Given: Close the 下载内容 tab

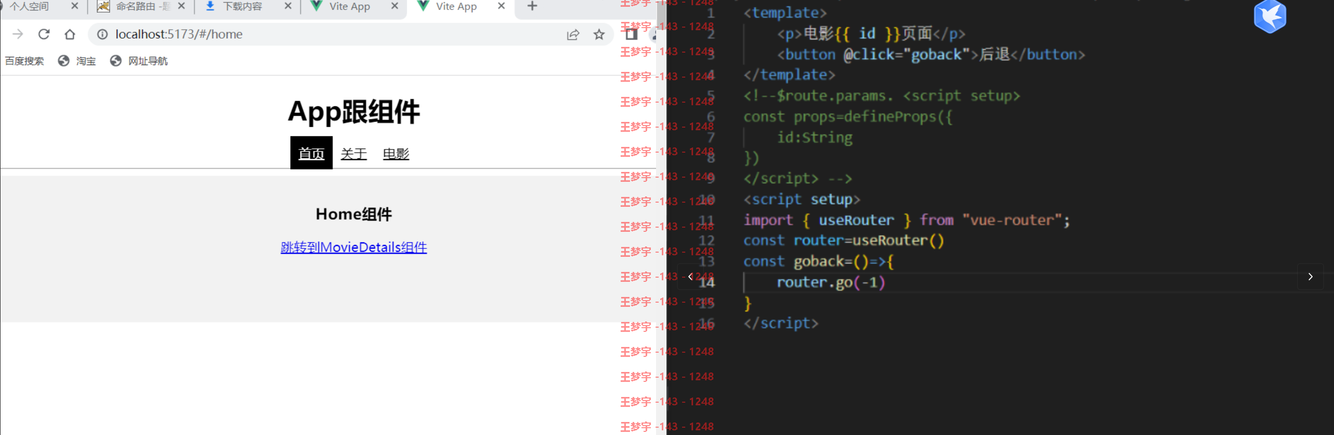Looking at the screenshot, I should 288,6.
